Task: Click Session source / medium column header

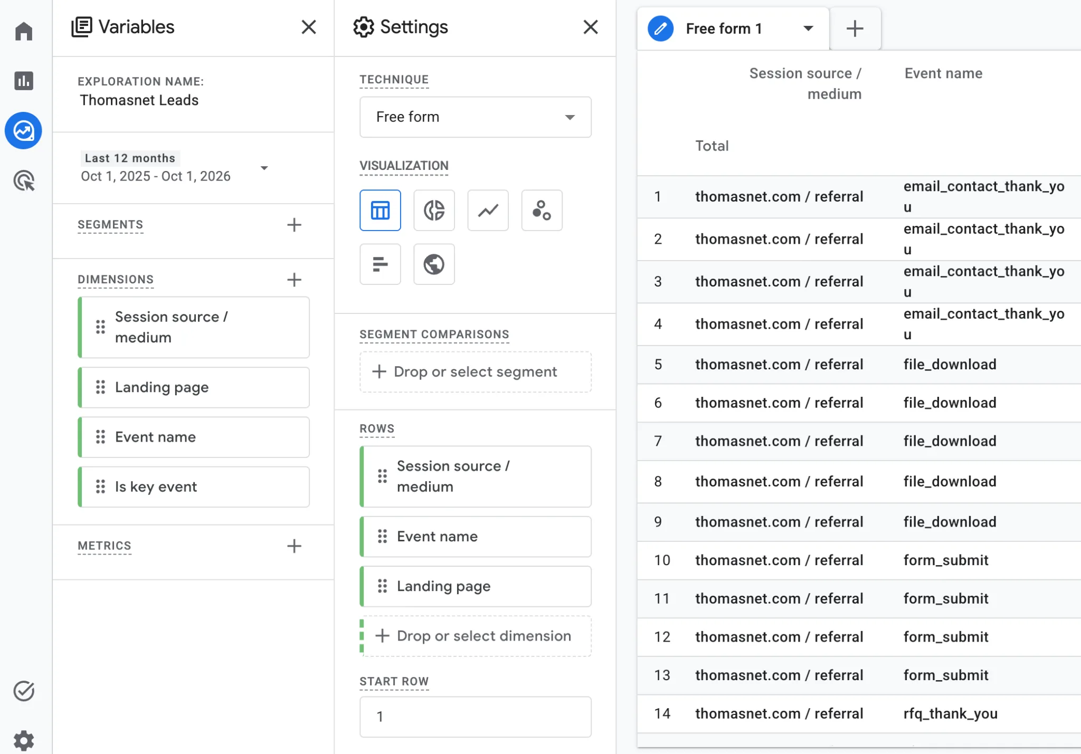Action: (x=805, y=83)
